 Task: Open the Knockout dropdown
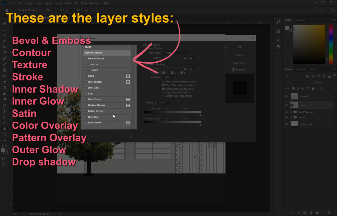170,77
